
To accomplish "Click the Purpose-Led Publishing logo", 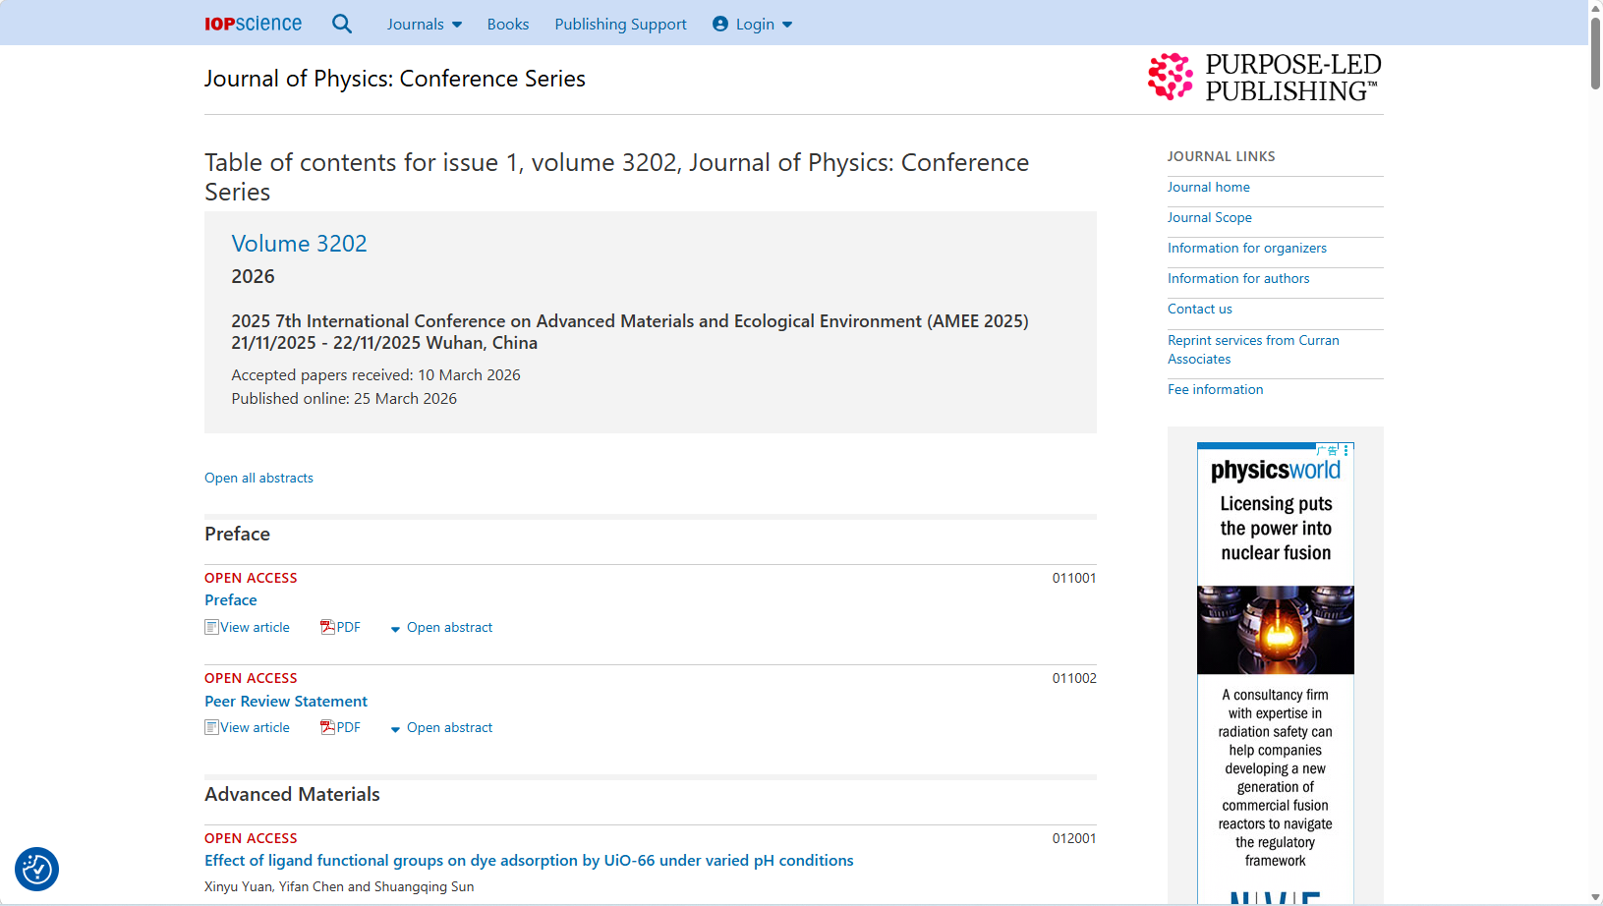I will (x=1265, y=78).
